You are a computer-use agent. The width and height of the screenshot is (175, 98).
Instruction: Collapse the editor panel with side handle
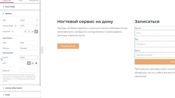point(42,50)
